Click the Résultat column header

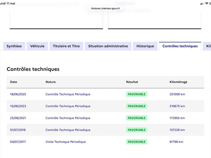tap(132, 82)
